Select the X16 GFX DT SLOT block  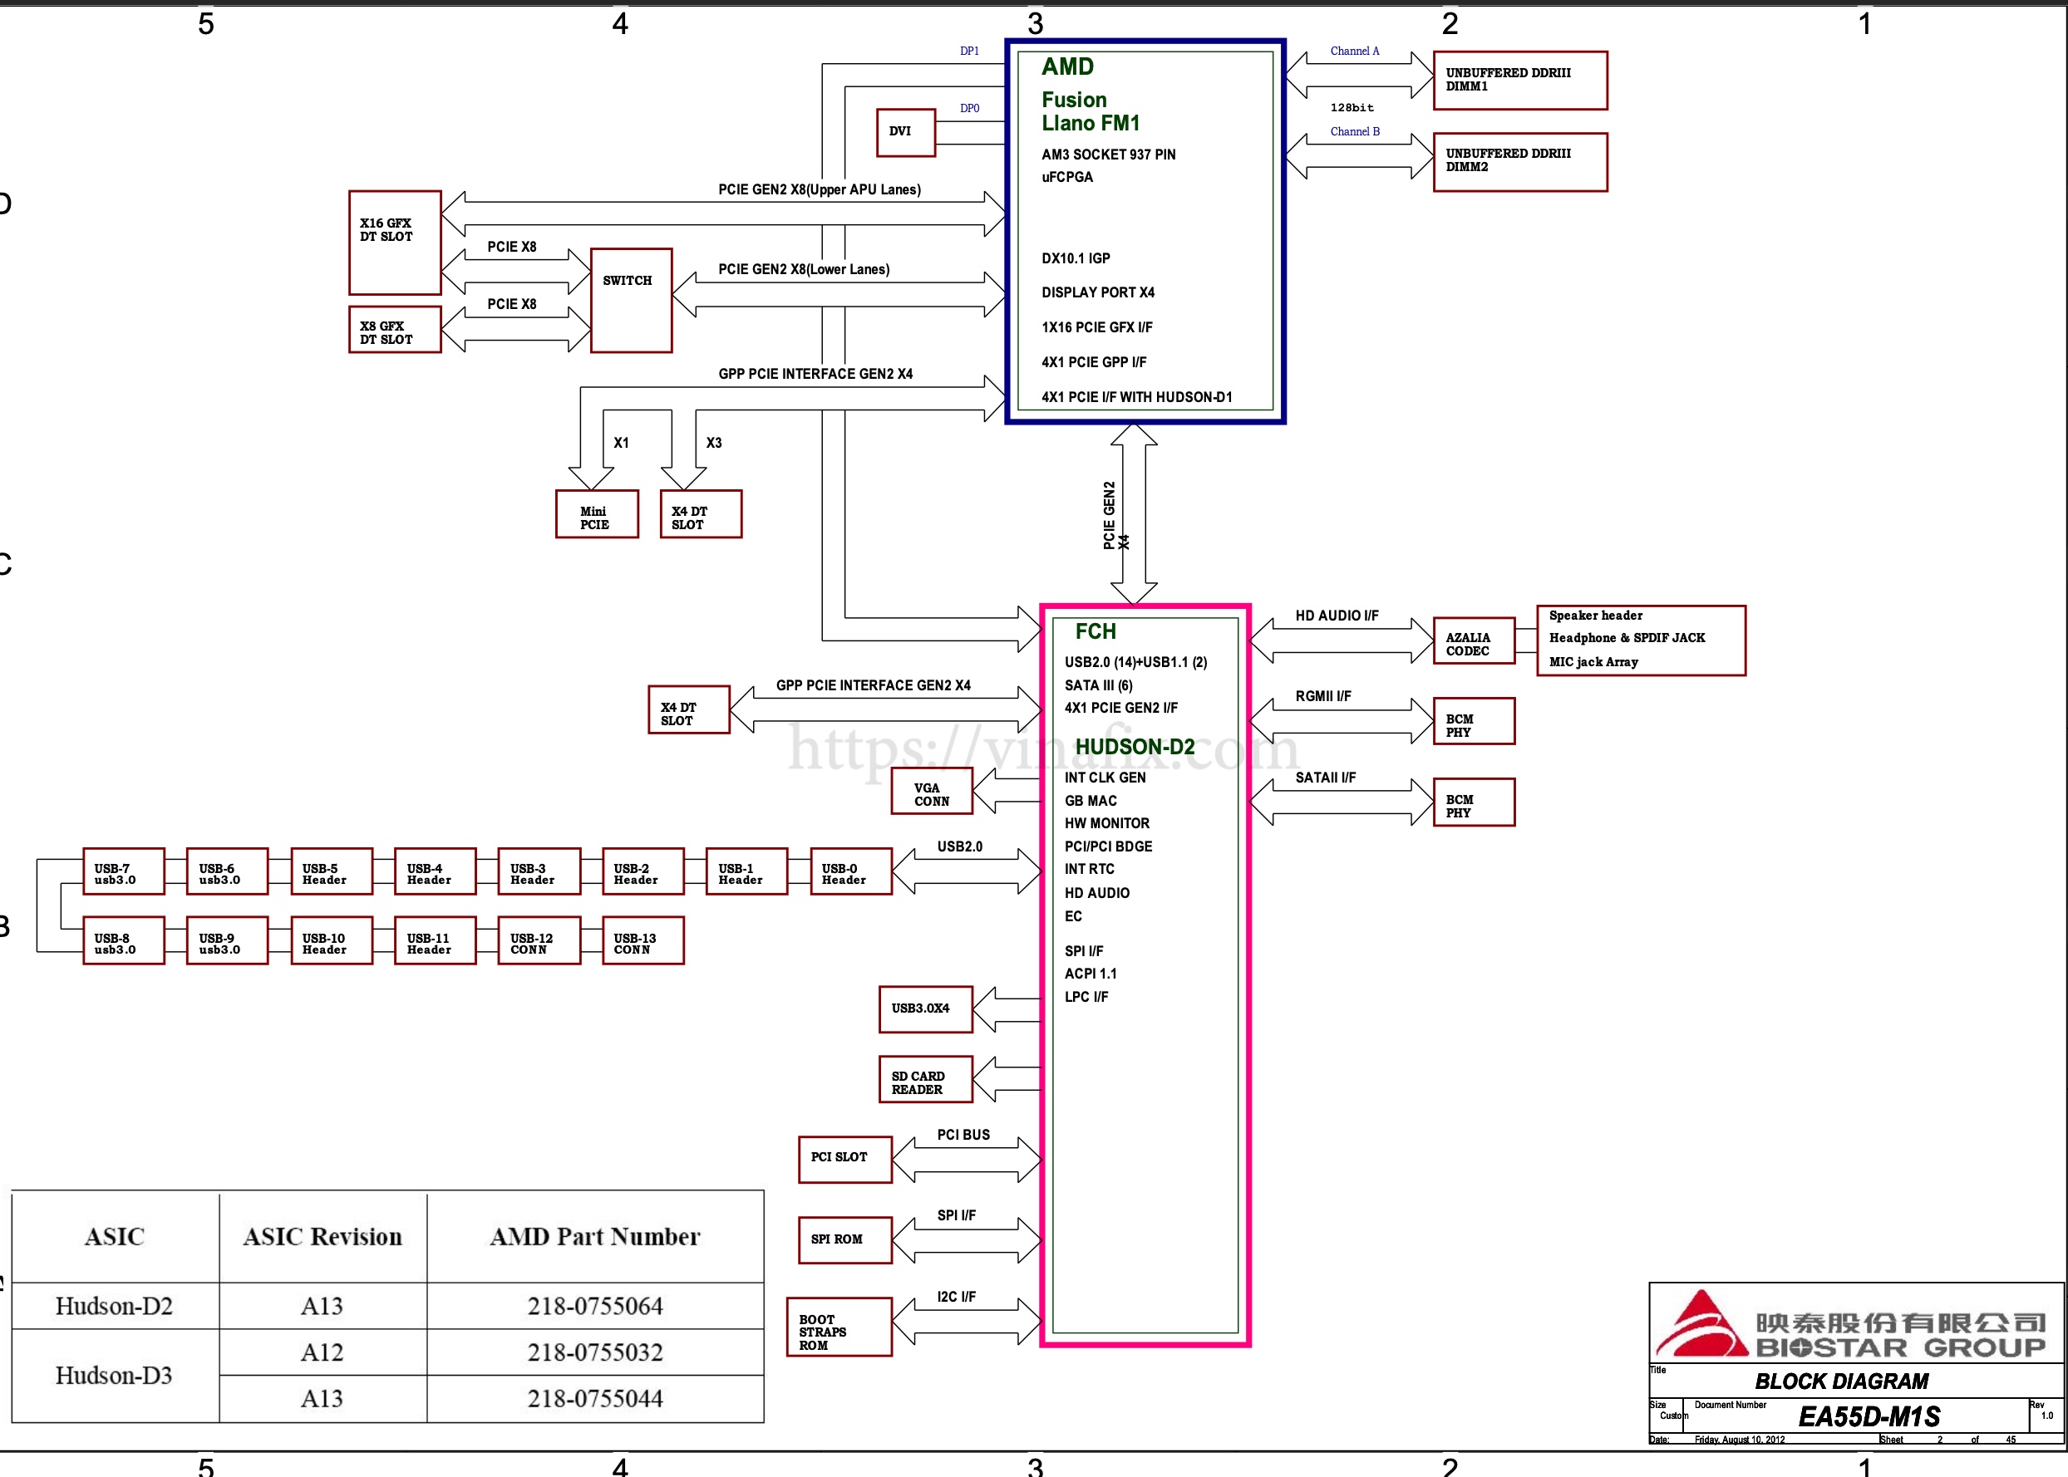395,242
